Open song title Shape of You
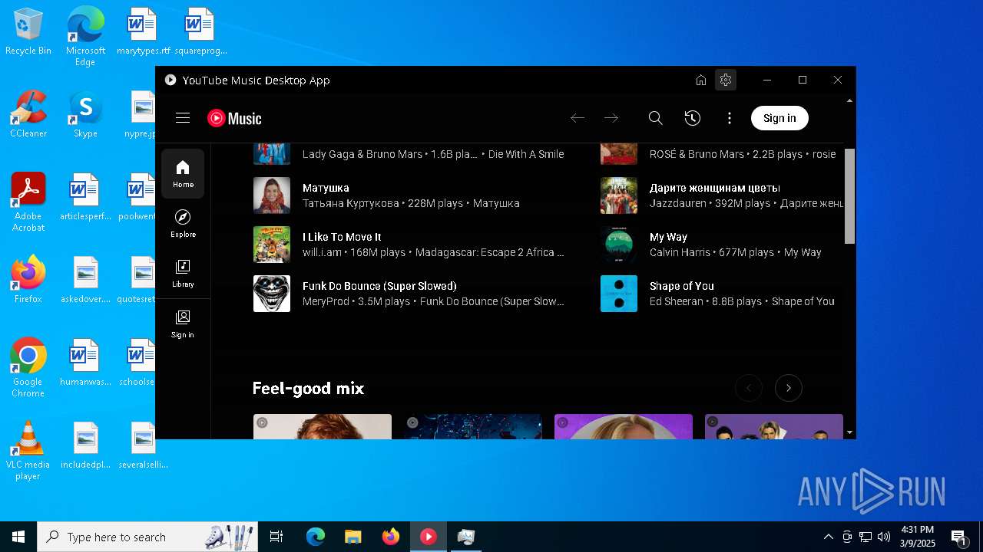 682,286
